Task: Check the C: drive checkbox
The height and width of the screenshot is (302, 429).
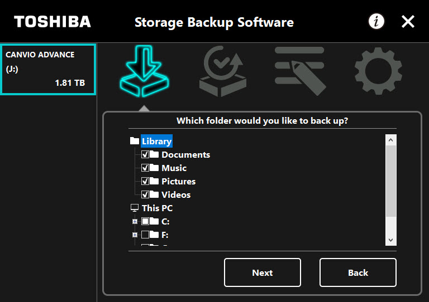Action: pyautogui.click(x=145, y=221)
